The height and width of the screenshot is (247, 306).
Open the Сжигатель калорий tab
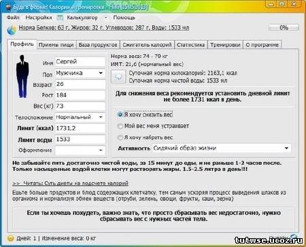pos(147,45)
